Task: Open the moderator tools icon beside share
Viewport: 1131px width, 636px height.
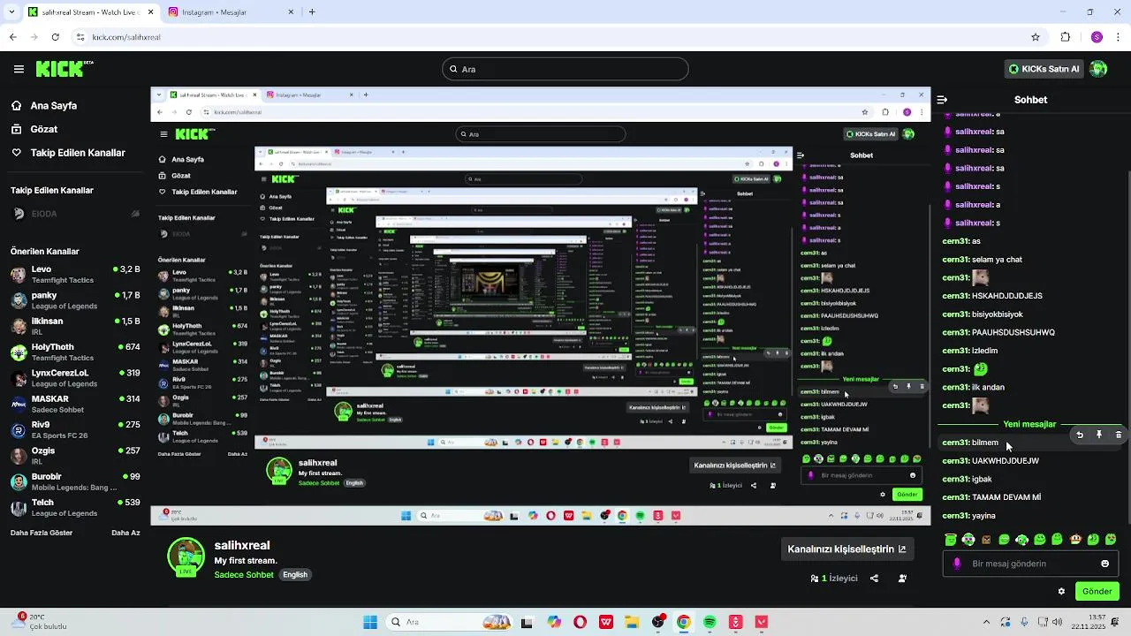Action: coord(902,579)
